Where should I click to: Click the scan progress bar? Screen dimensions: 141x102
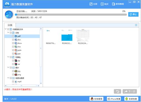[x=71, y=15]
